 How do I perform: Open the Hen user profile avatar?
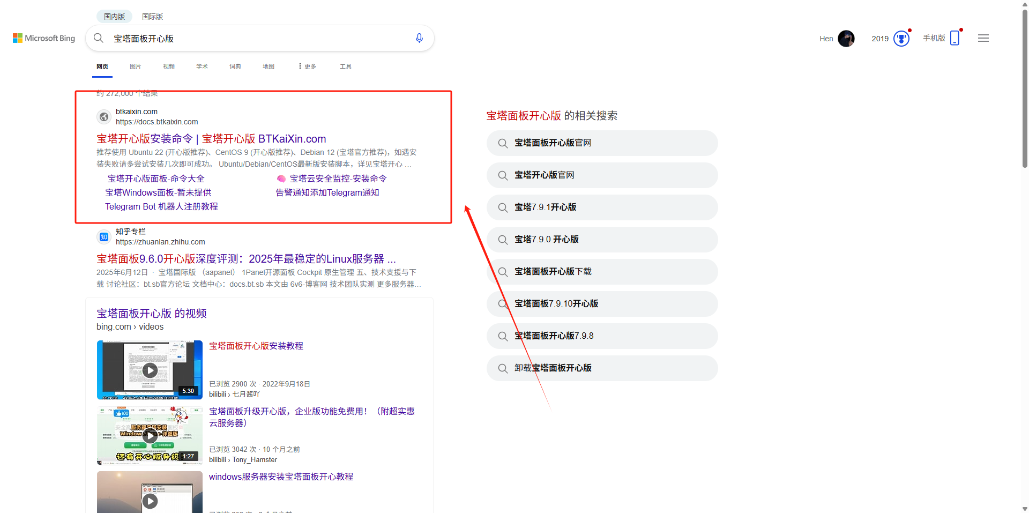846,39
